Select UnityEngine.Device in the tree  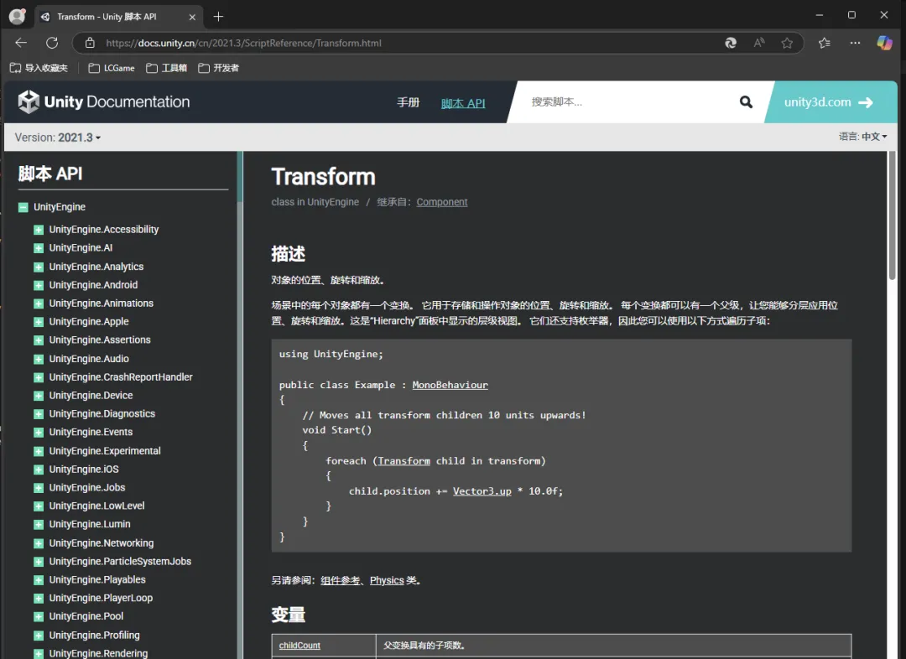pos(91,396)
